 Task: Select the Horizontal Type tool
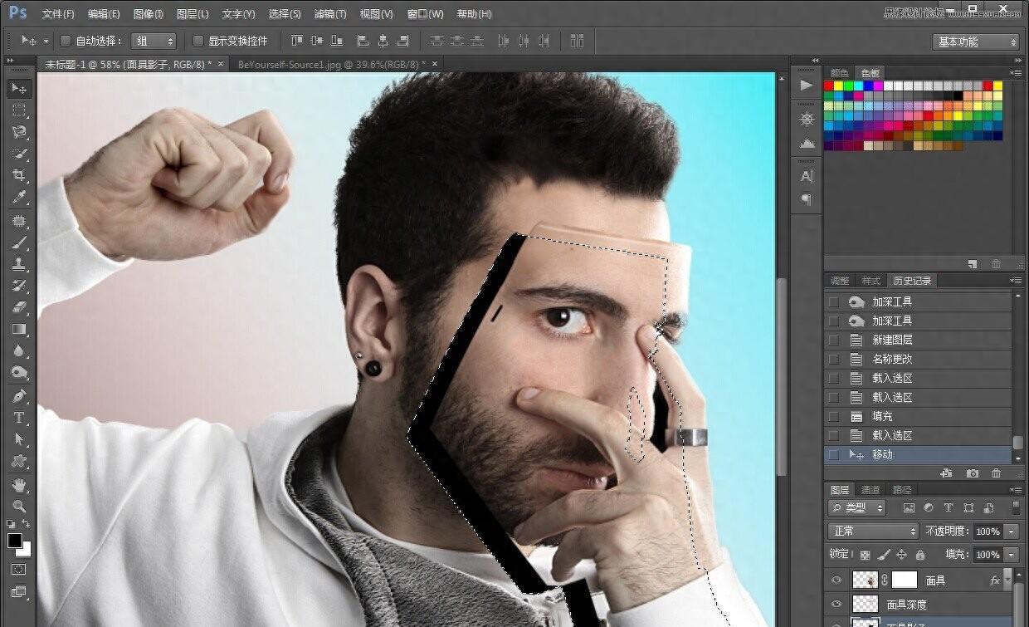19,418
